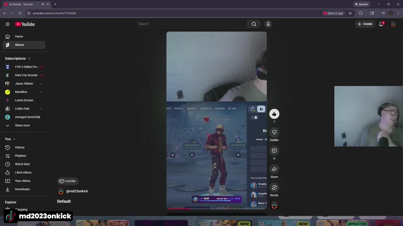403x226 pixels.
Task: Open the @md23onkick channel link
Action: [x=77, y=191]
